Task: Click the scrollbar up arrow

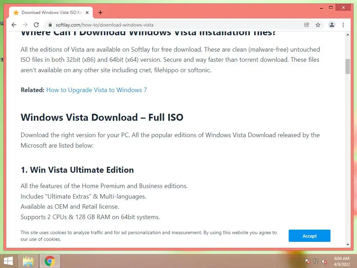Action: (x=348, y=35)
